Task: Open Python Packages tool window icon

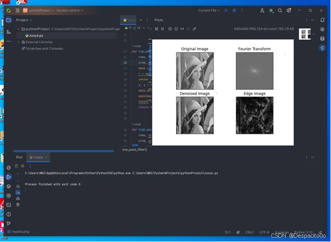Action: click(x=9, y=186)
